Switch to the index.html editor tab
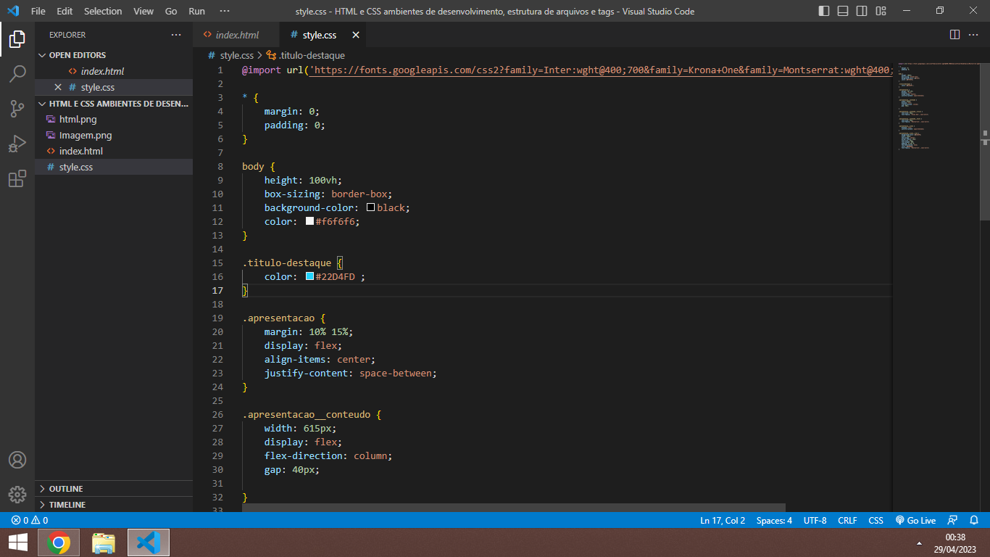The height and width of the screenshot is (557, 990). point(236,35)
